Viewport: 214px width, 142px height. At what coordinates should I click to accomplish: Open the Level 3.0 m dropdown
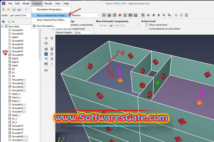(20, 15)
